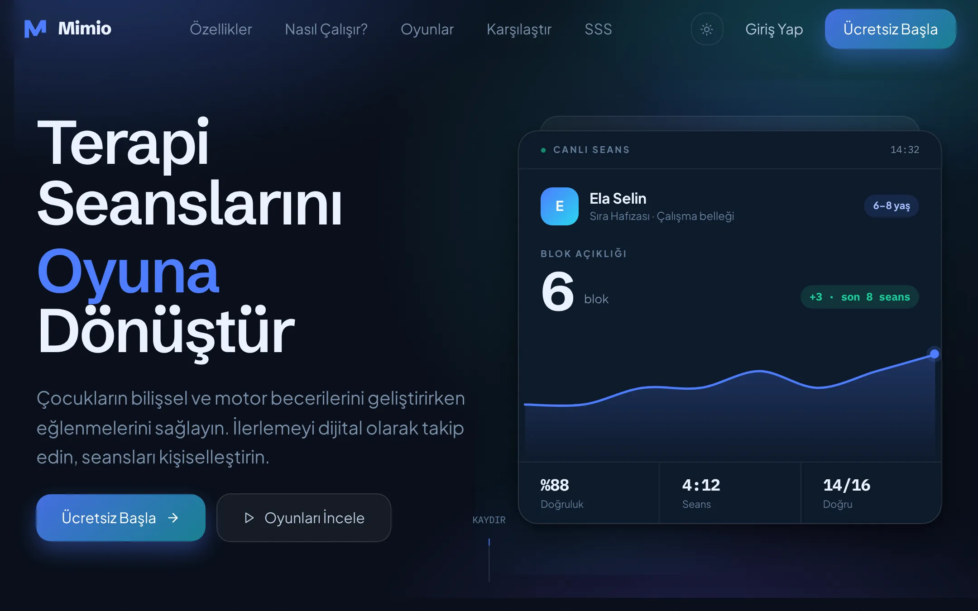Screen dimensions: 978x611
Task: Click the Ela Selin name
Action: (618, 198)
